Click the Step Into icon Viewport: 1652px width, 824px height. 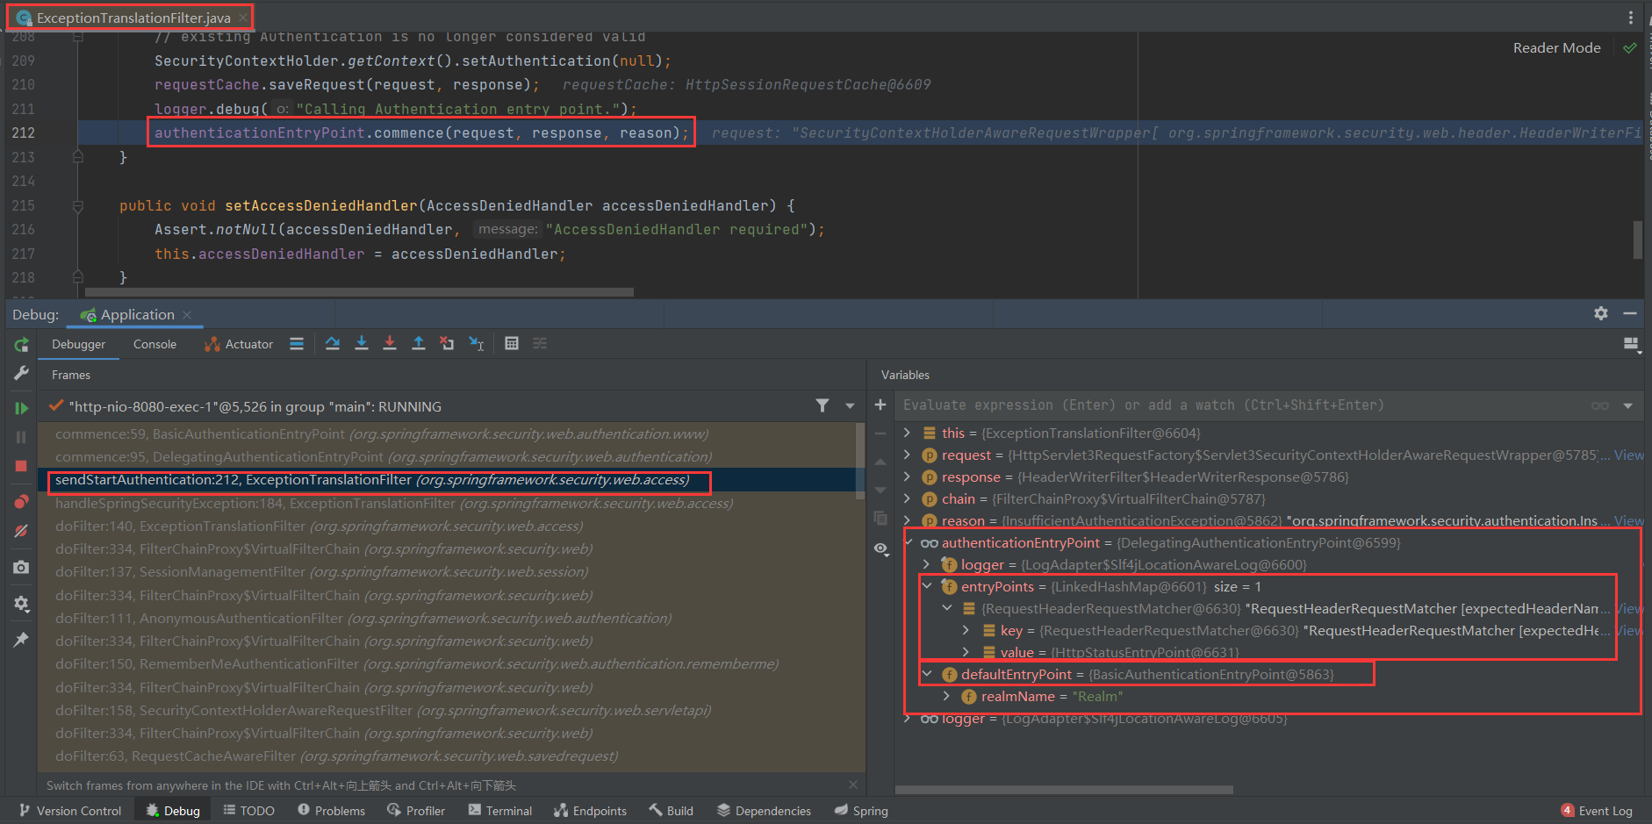pos(361,344)
